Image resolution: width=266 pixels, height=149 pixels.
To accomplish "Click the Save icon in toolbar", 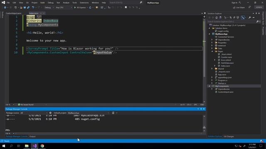I will pyautogui.click(x=25, y=7).
